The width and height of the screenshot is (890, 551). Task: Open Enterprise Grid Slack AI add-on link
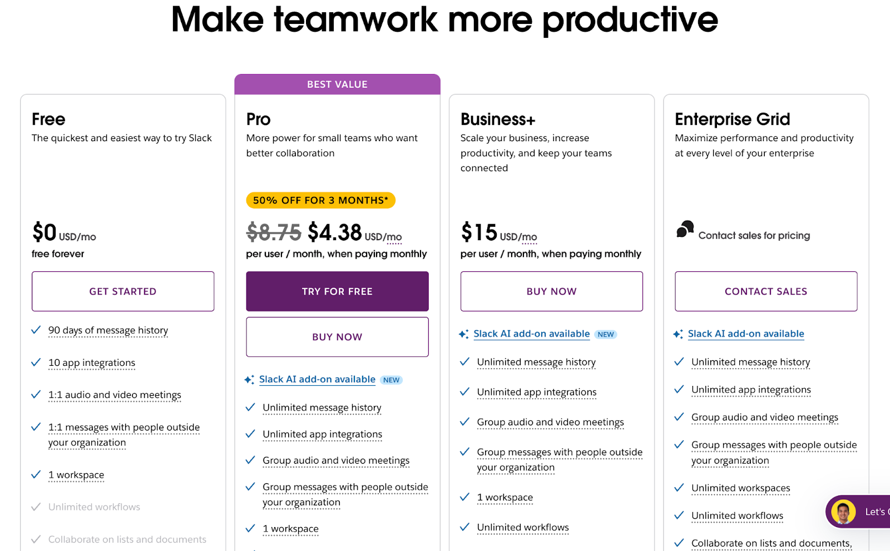tap(745, 334)
